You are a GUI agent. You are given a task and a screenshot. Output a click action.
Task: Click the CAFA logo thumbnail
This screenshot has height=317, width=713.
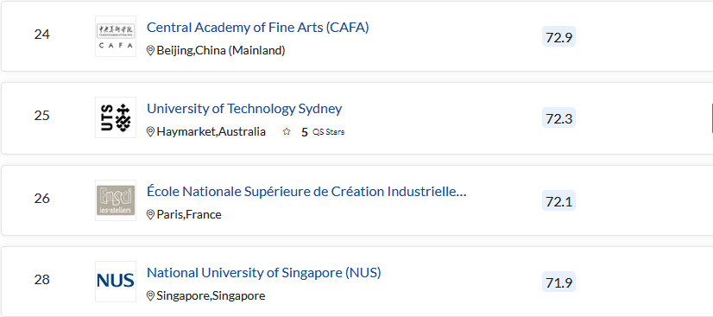(116, 36)
